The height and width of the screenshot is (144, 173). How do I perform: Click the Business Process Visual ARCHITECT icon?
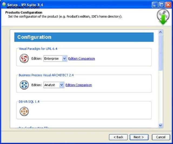[x=24, y=85]
